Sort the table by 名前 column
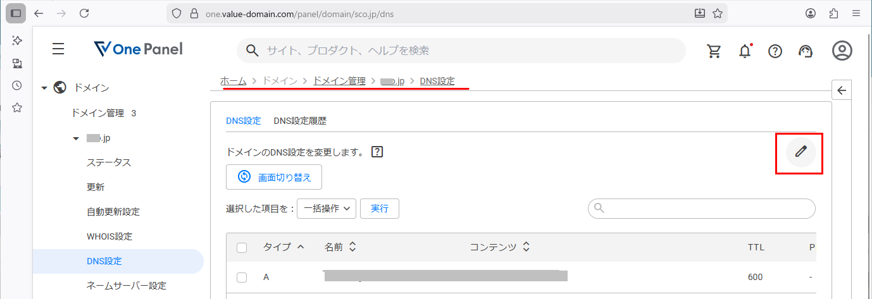This screenshot has height=299, width=872. click(x=340, y=247)
